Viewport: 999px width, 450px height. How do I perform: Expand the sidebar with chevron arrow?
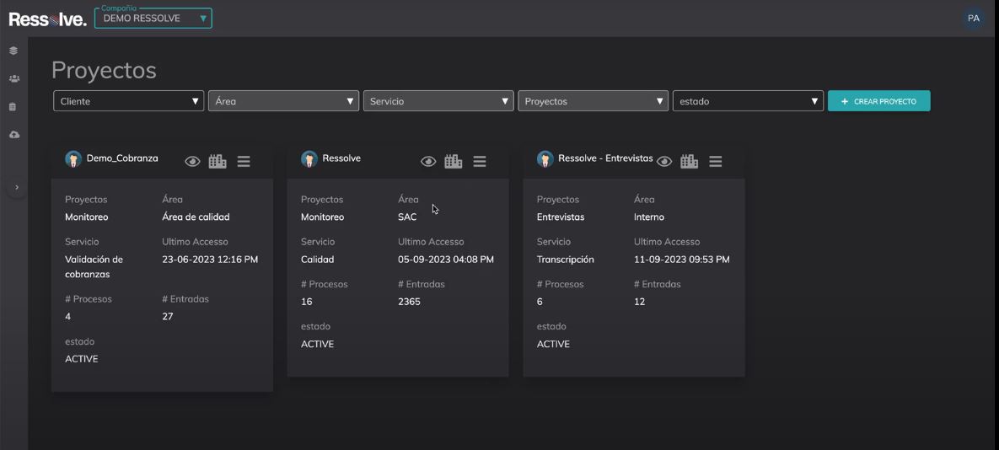click(x=17, y=187)
